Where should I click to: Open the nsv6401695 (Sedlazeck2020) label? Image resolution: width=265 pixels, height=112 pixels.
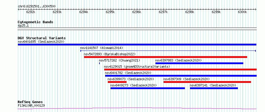click(41, 42)
